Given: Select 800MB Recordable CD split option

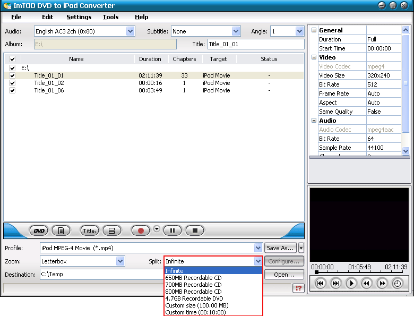Looking at the screenshot, I should pos(213,292).
